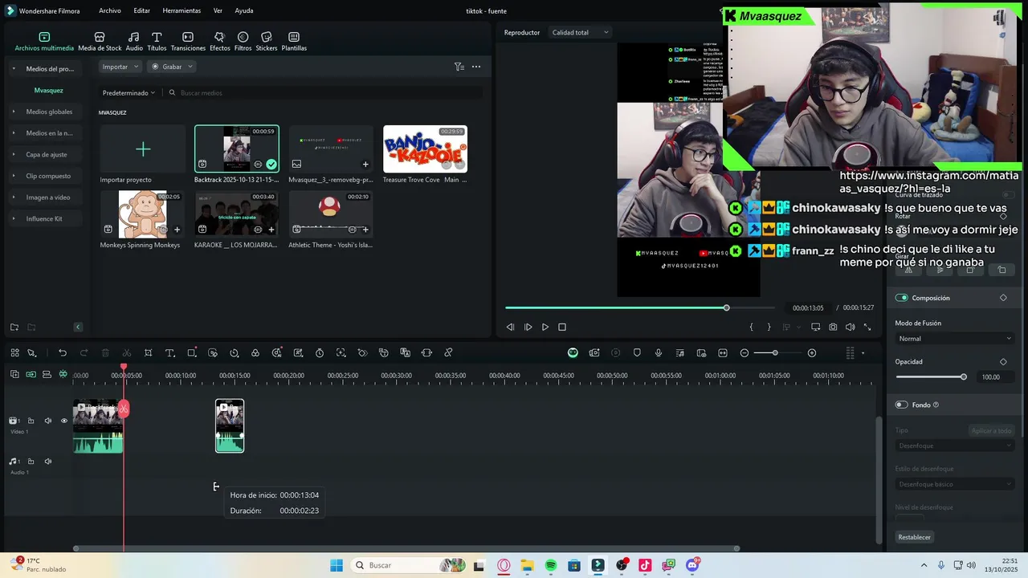
Task: Open the Archivo menu
Action: [110, 10]
